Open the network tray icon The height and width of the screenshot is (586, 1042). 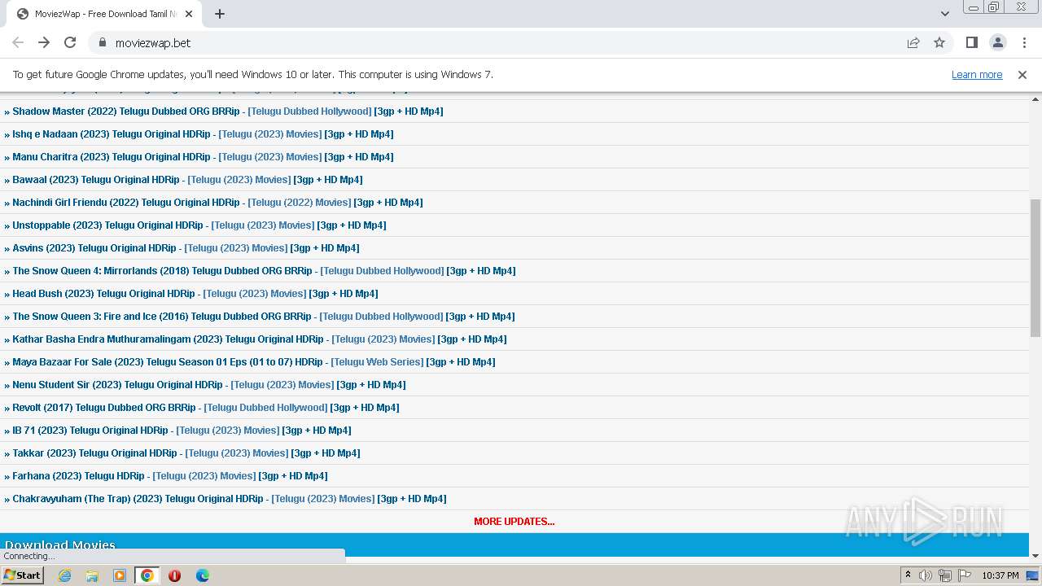pos(945,575)
